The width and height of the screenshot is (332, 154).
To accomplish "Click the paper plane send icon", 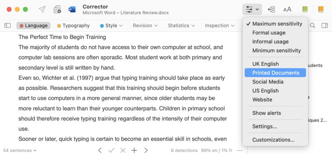I will (42, 9).
